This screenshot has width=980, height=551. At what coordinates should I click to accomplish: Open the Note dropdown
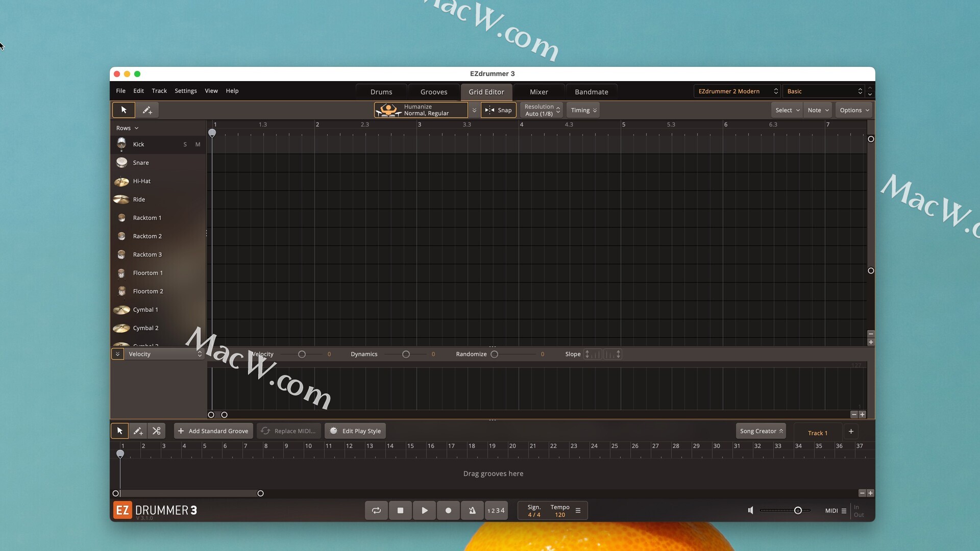818,110
